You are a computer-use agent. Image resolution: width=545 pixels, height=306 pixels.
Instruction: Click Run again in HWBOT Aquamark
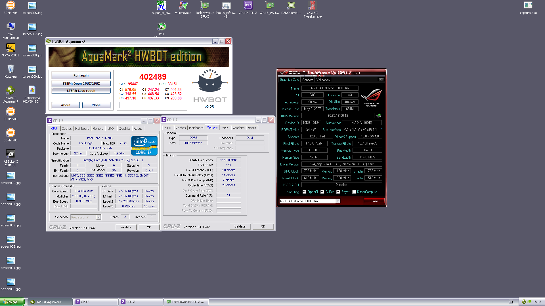click(x=81, y=75)
